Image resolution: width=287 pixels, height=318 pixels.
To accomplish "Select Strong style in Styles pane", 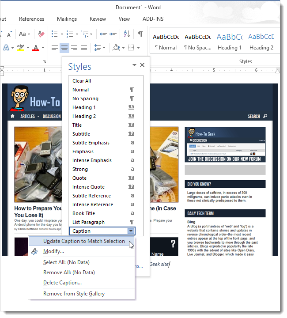I will tap(102, 169).
